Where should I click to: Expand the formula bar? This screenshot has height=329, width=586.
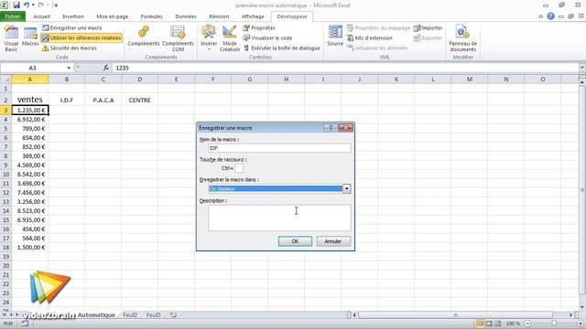582,68
